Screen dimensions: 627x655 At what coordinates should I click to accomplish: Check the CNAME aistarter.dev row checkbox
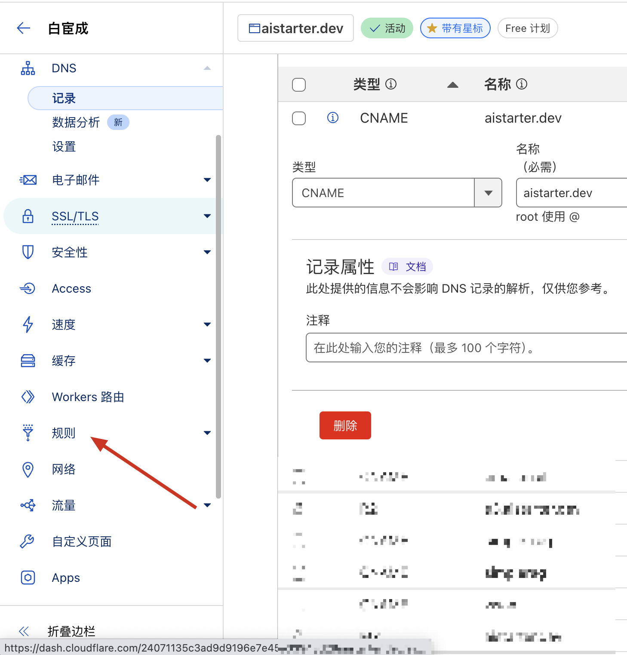299,118
